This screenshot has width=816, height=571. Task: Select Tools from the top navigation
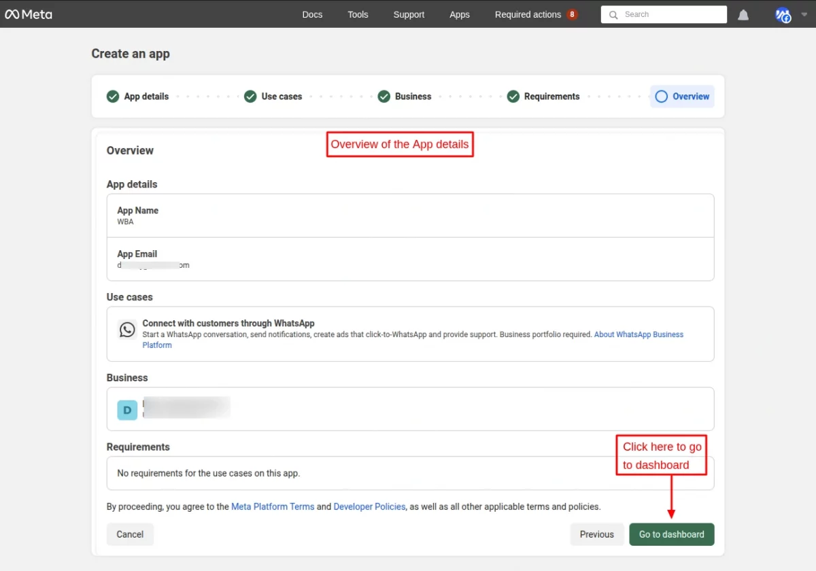click(x=358, y=14)
